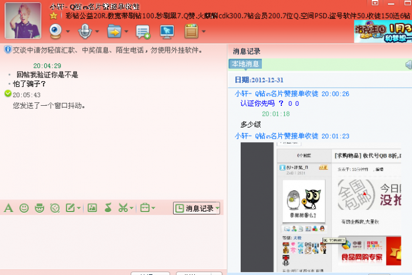
Task: Select message 回帖我验证你是不是
Action: point(47,75)
